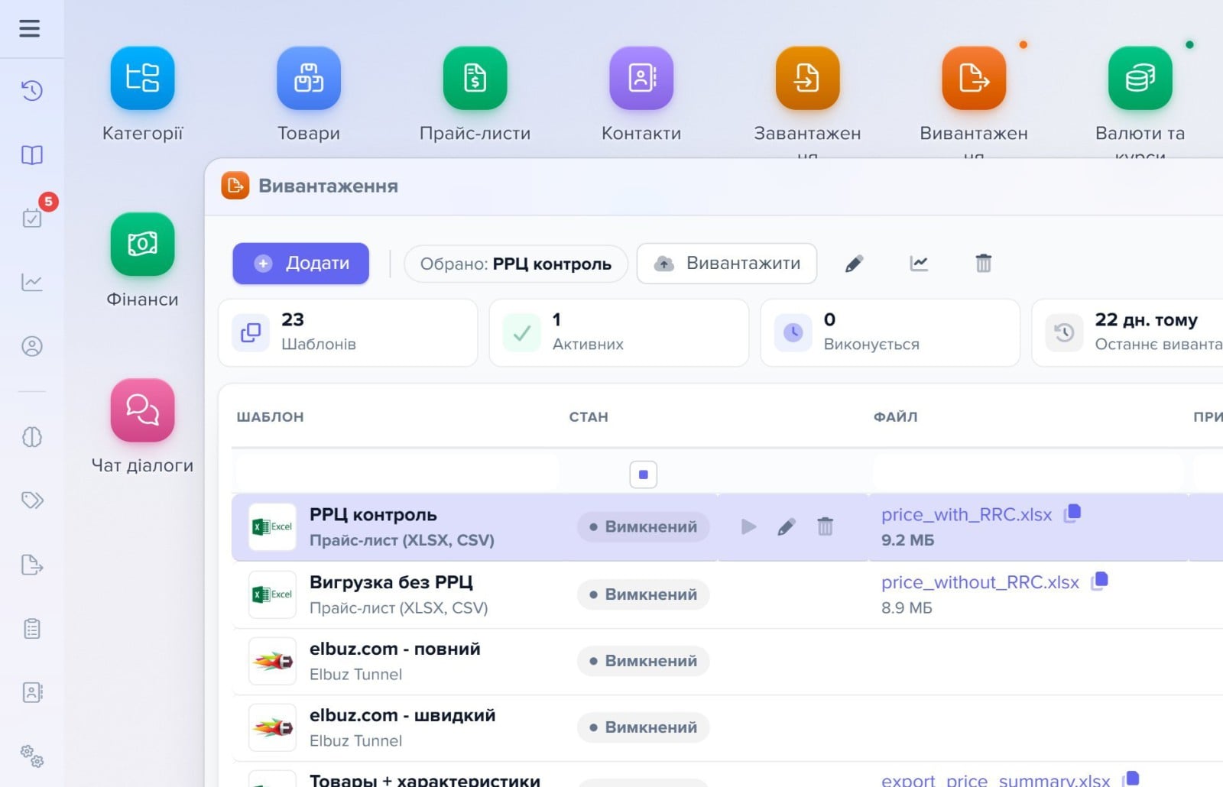Run the РРЦ контроль template play button
Image resolution: width=1223 pixels, height=787 pixels.
(749, 526)
